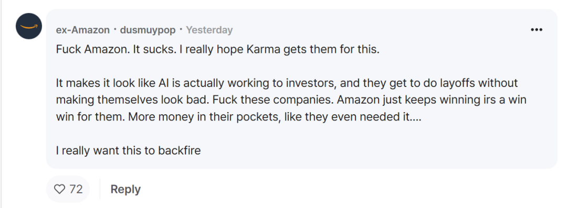The image size is (567, 208).
Task: Click the Amazon smile logo avatar
Action: click(x=29, y=26)
